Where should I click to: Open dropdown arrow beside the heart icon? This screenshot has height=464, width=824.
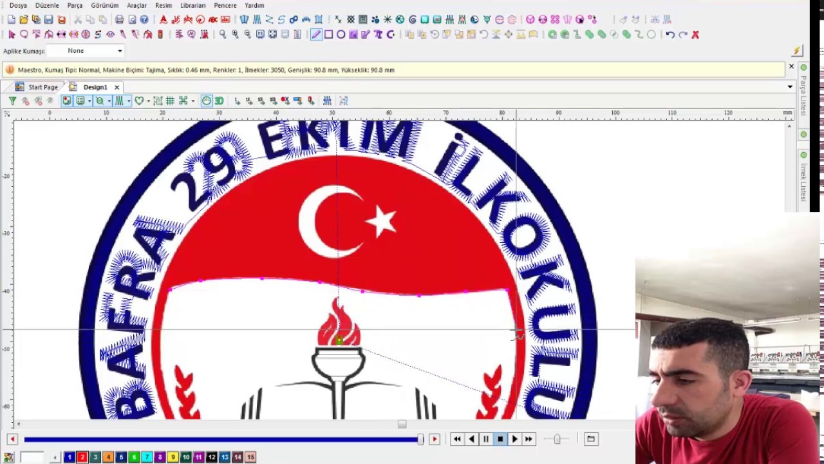point(148,101)
